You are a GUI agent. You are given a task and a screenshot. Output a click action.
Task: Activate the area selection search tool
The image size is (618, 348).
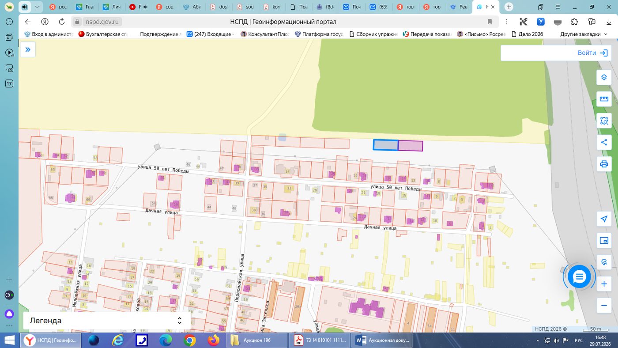point(604,121)
